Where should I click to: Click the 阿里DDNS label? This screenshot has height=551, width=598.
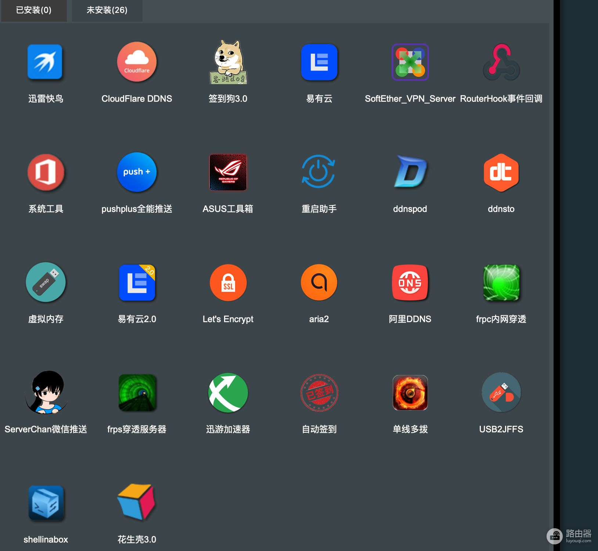click(410, 319)
